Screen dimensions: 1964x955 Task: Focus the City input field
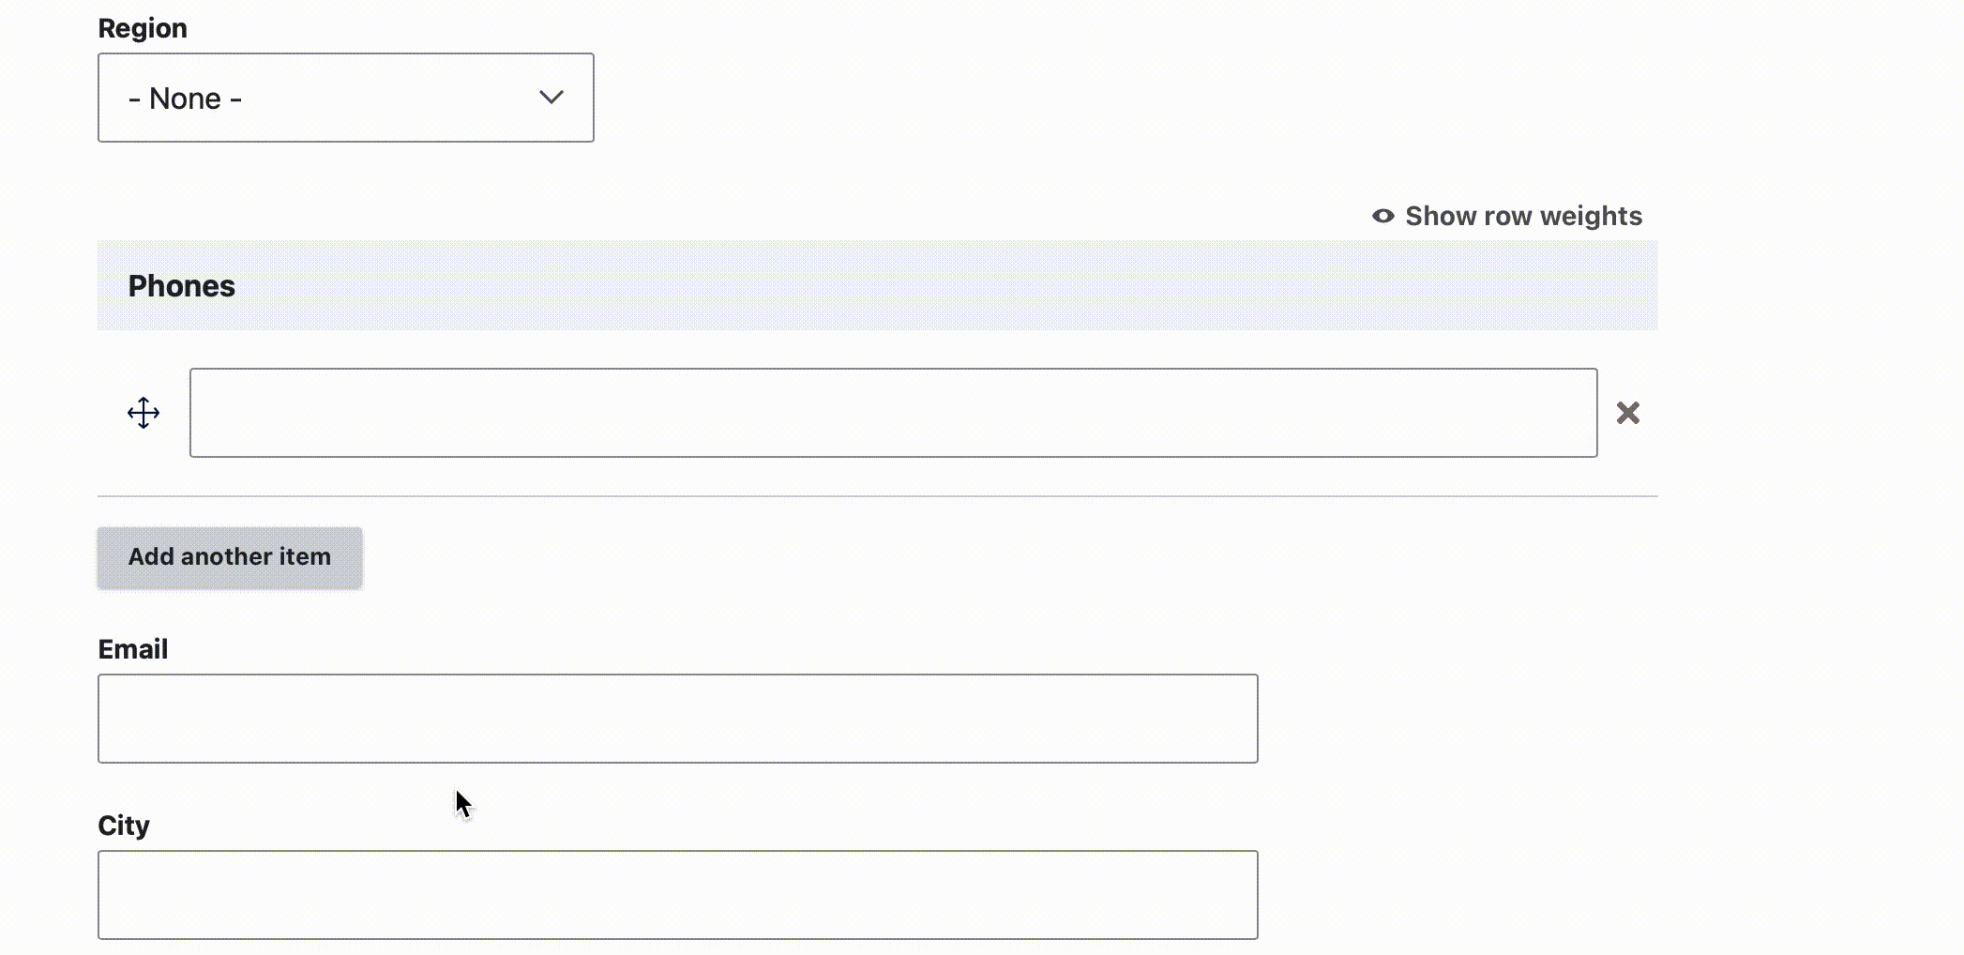[678, 895]
